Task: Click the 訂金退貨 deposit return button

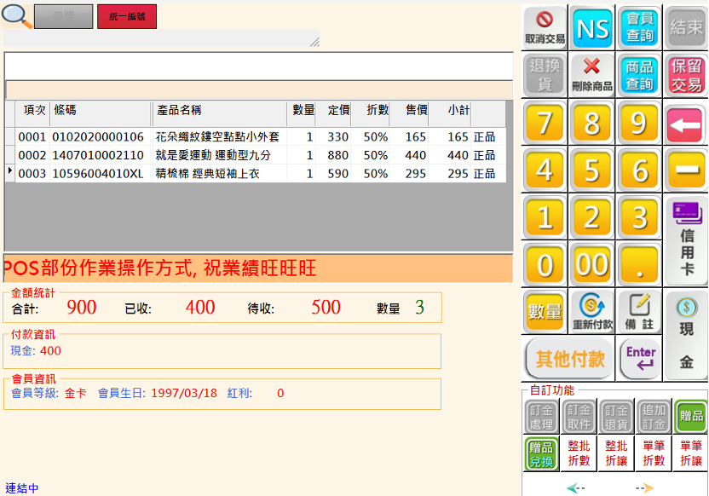Action: click(x=616, y=417)
